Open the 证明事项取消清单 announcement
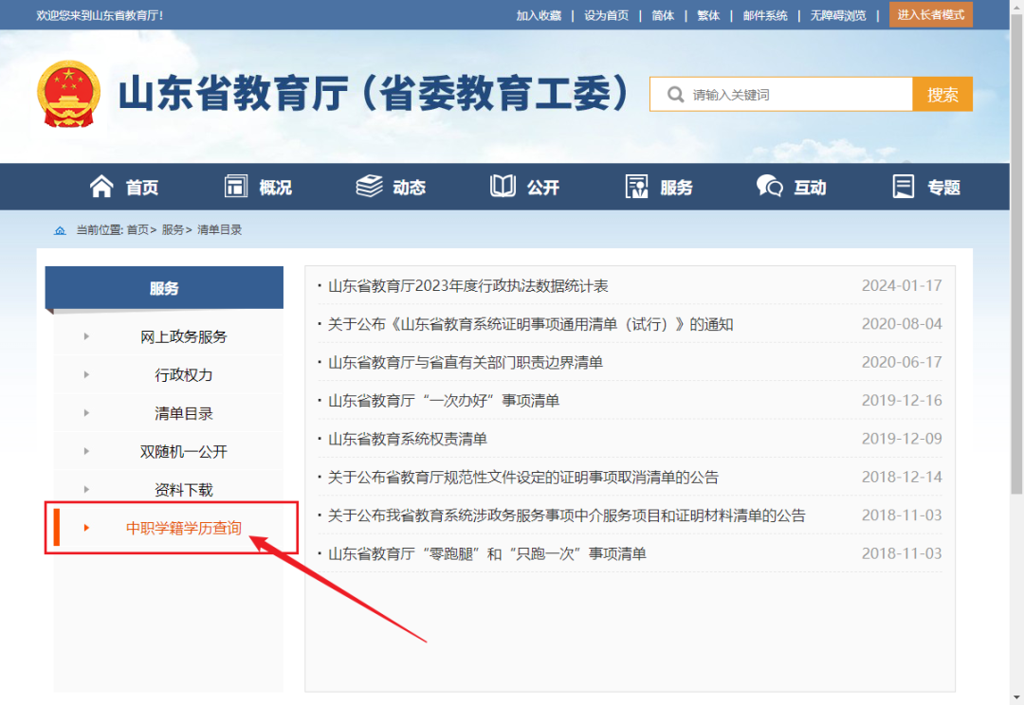The height and width of the screenshot is (705, 1024). pyautogui.click(x=523, y=478)
